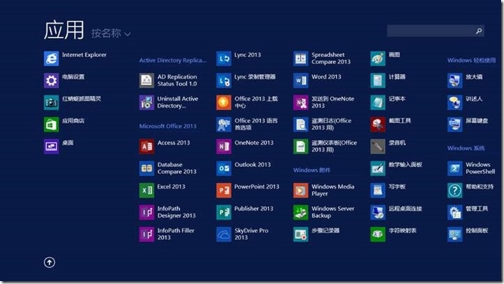Open 步骤记录器 (Steps Recorder)

316,235
